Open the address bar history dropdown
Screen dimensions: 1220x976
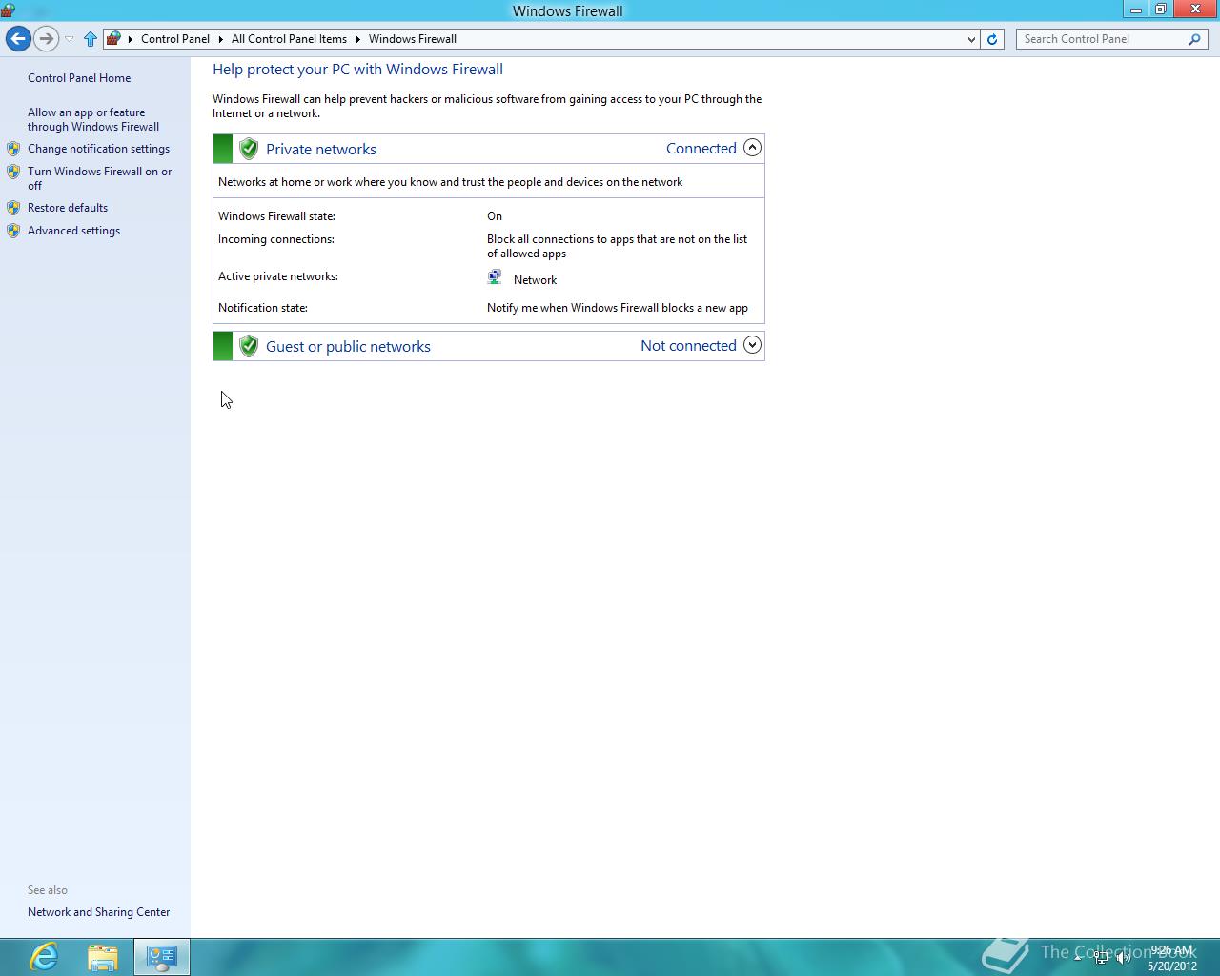click(971, 39)
